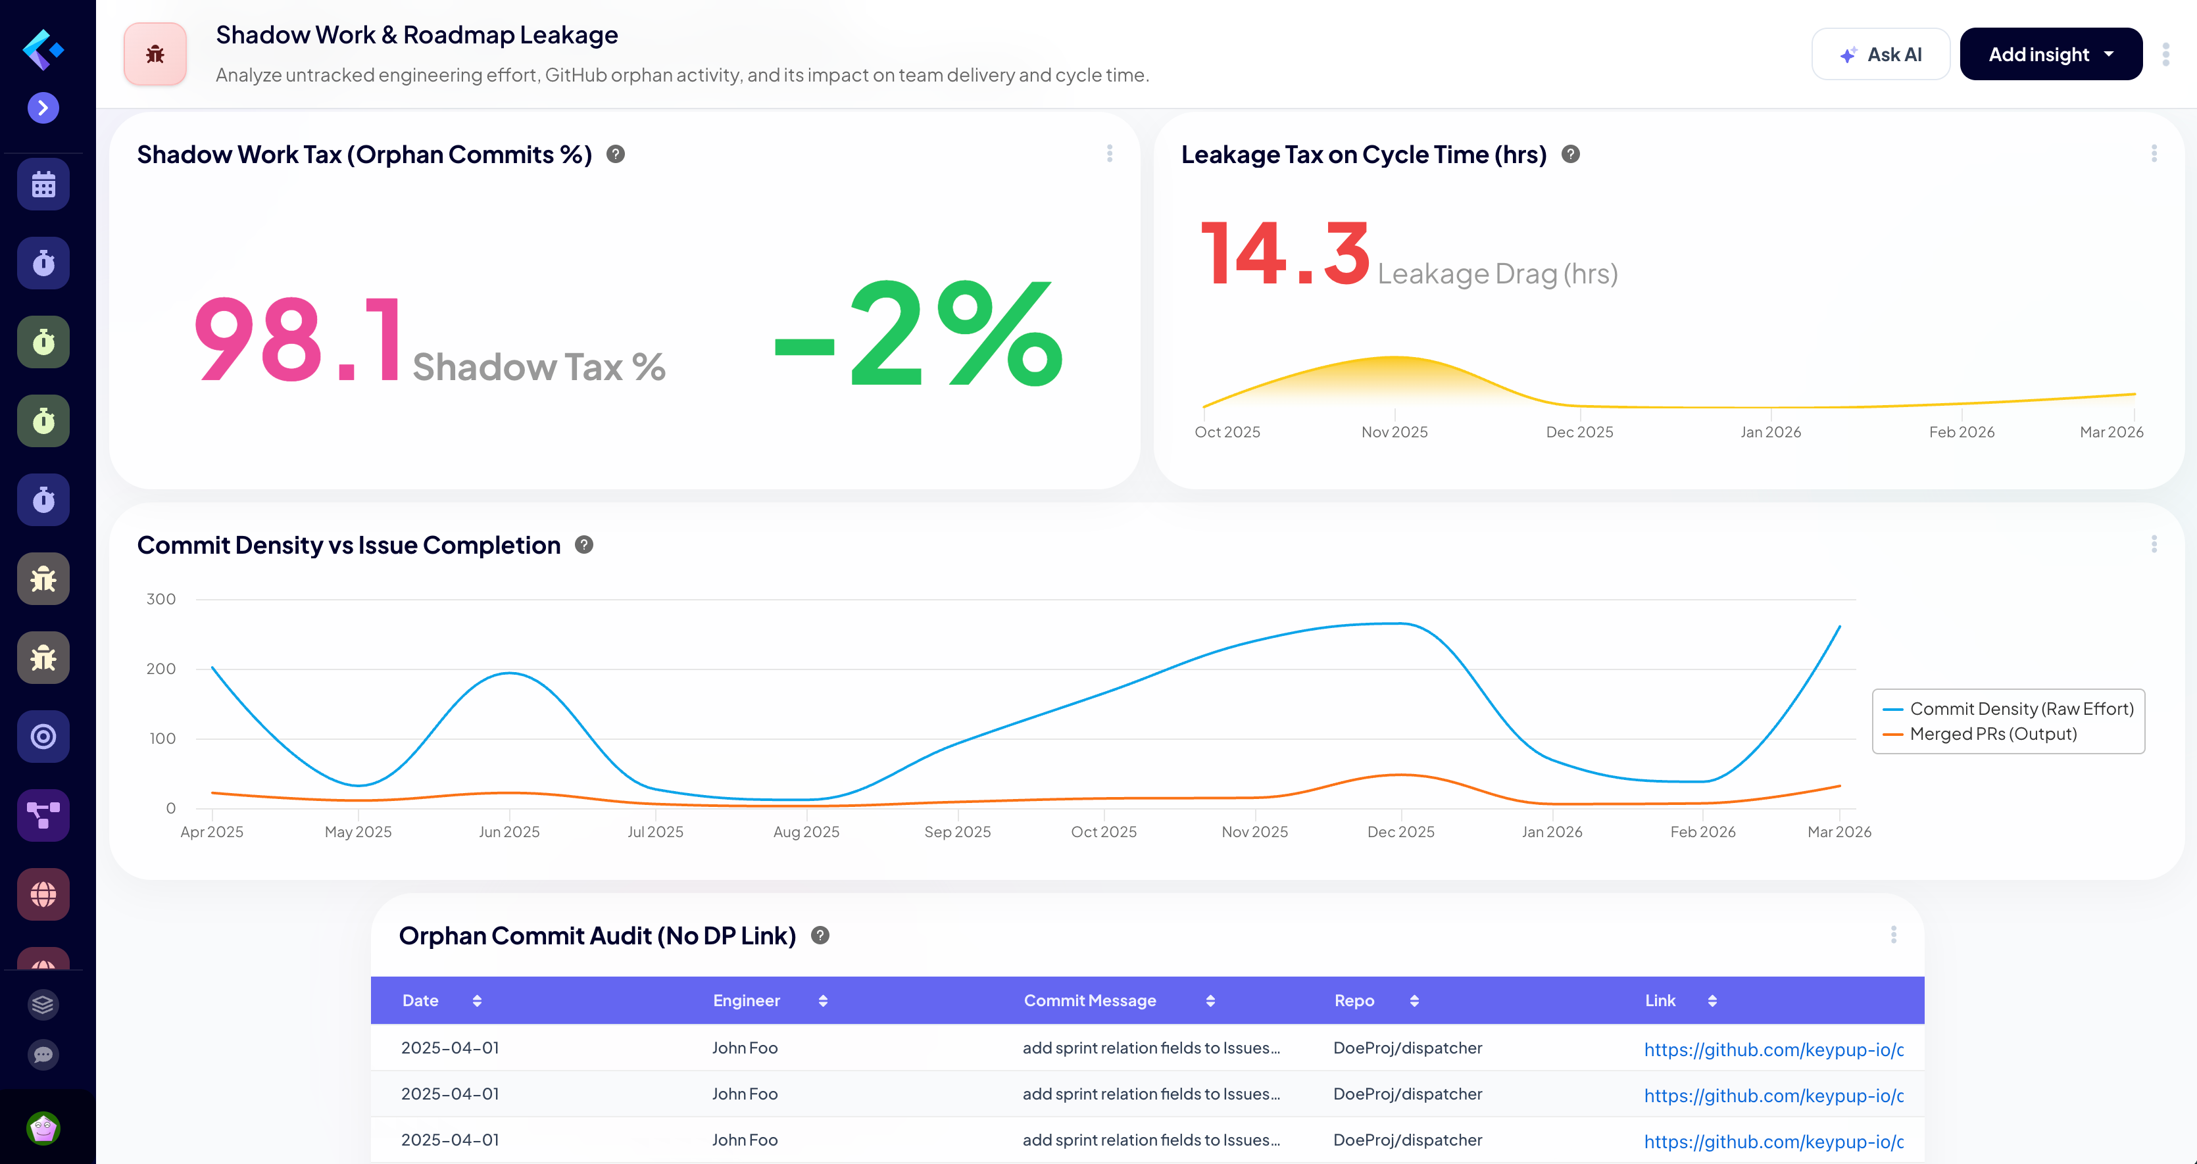Open the purple workflow pipeline dashboard icon
The height and width of the screenshot is (1164, 2197).
click(42, 814)
